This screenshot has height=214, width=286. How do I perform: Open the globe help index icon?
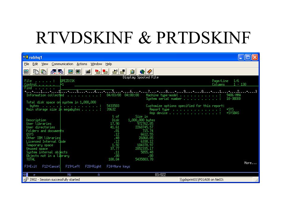coord(142,72)
